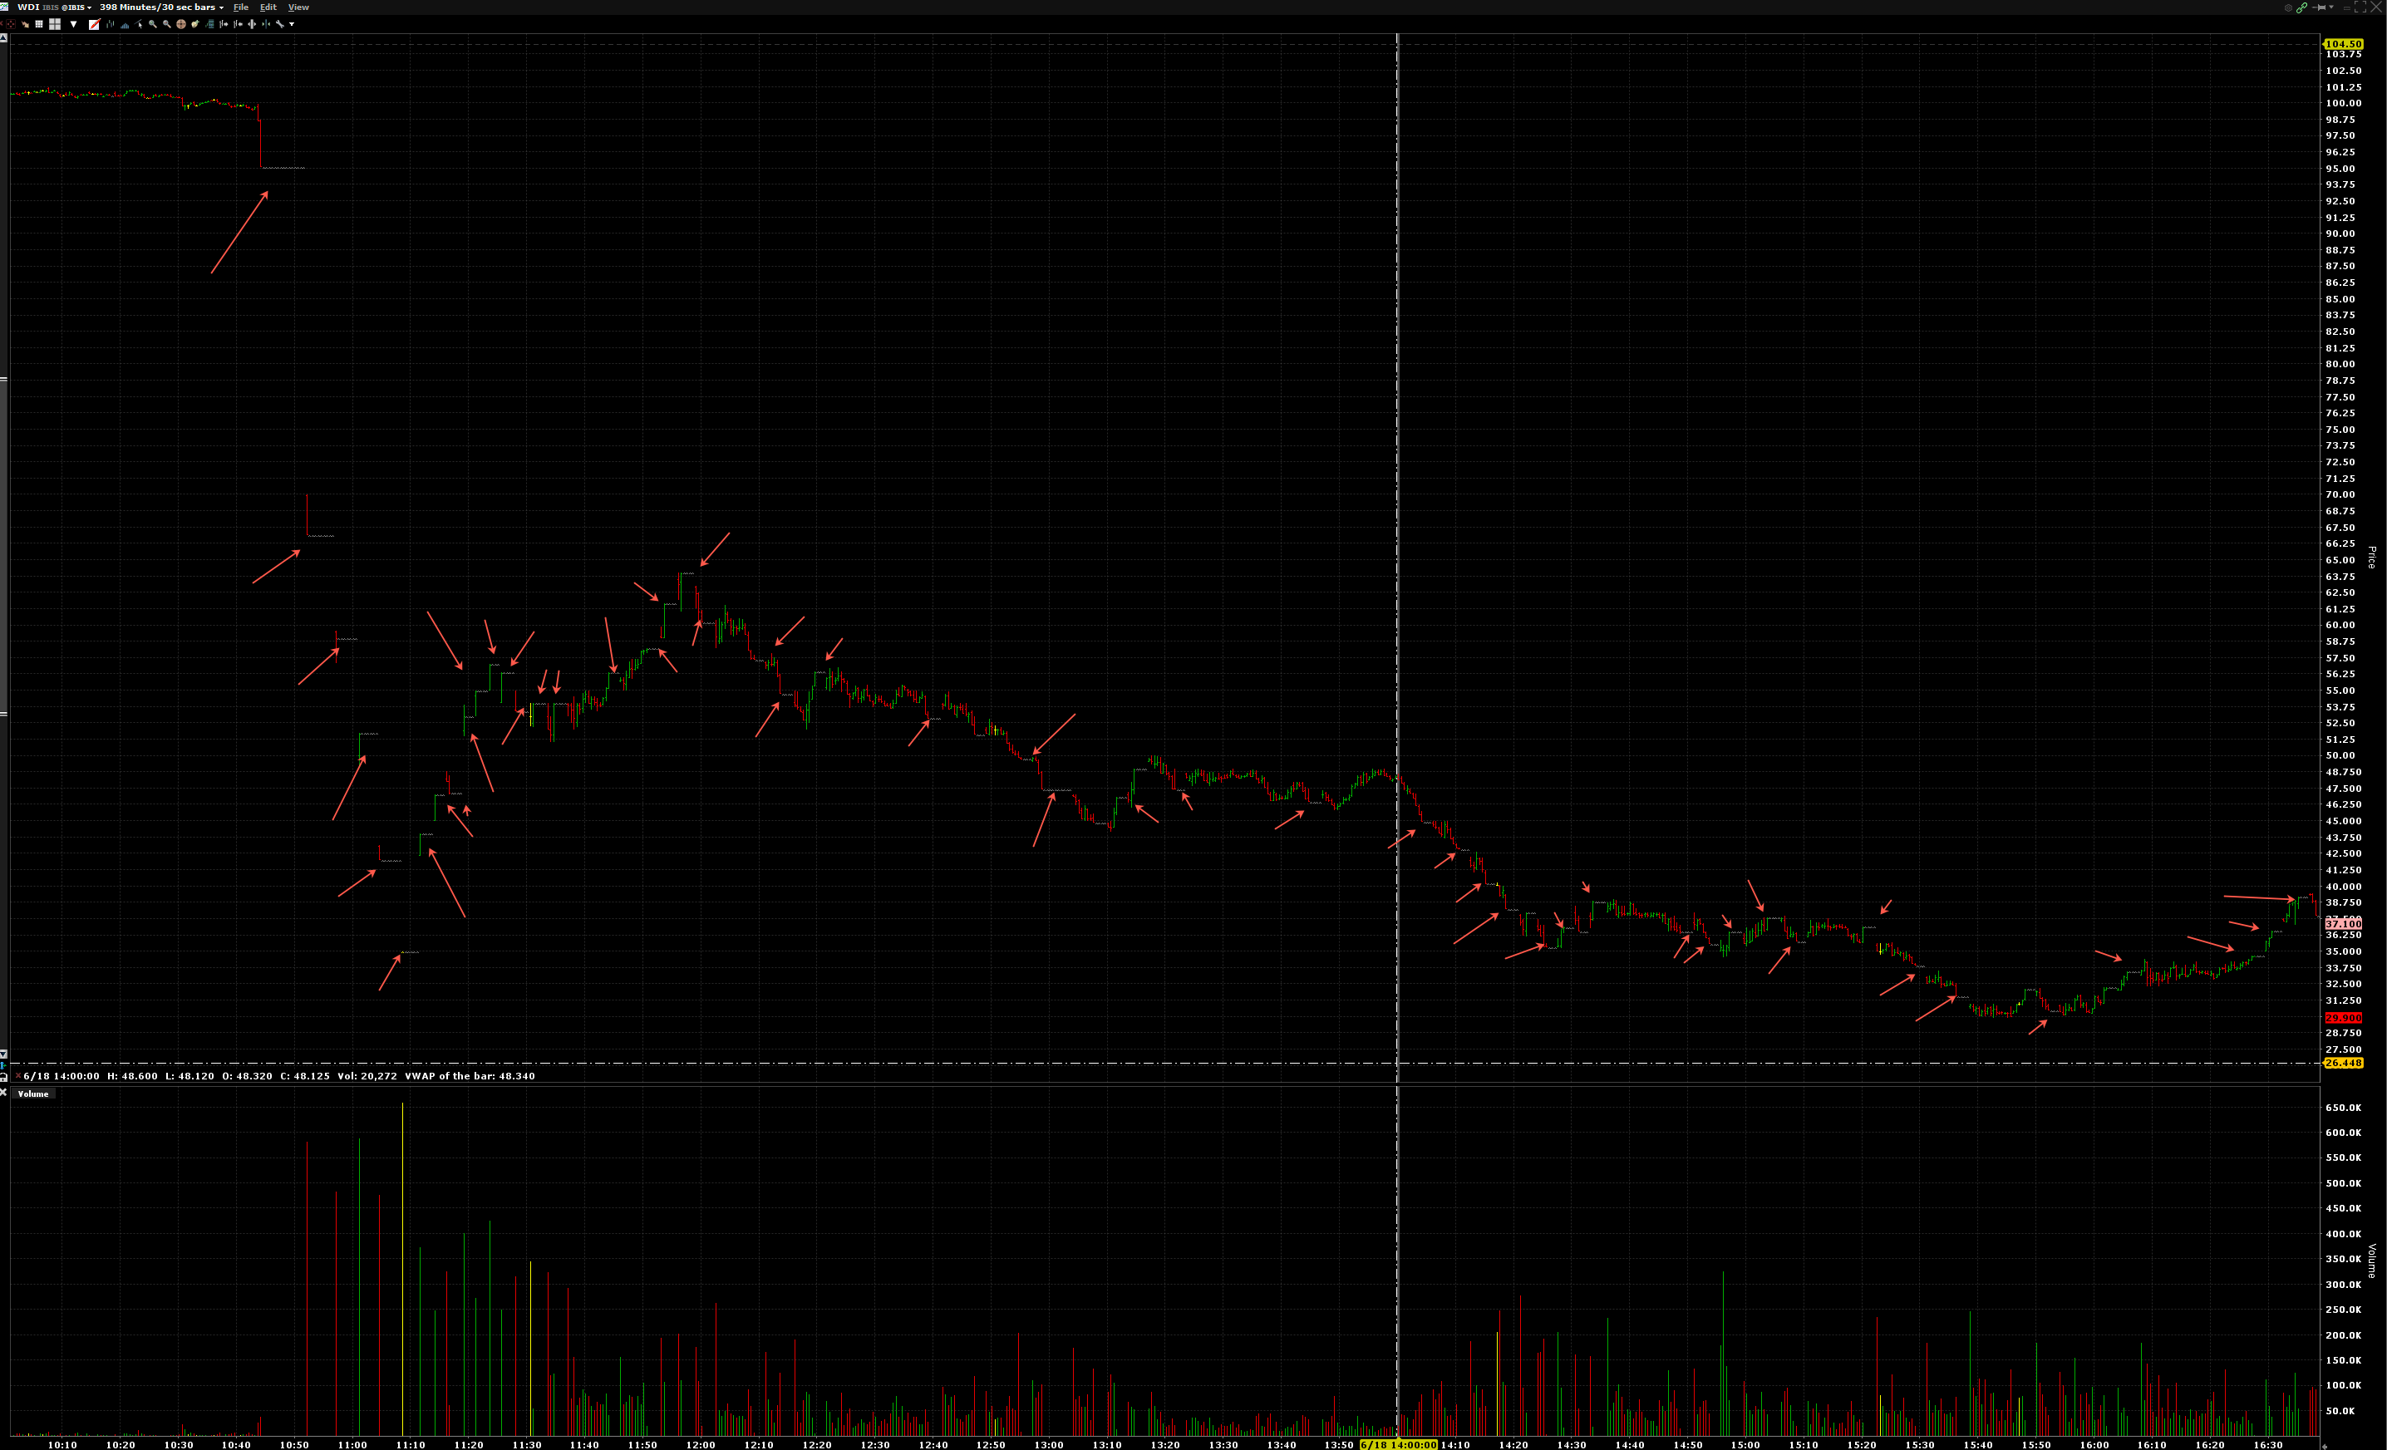Toggle the green chain link grouping icon
Image resolution: width=2387 pixels, height=1450 pixels.
point(2301,7)
